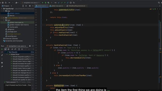Click the Reload from disk icon
Screen dimensions: 162x91
(x=6, y=3)
